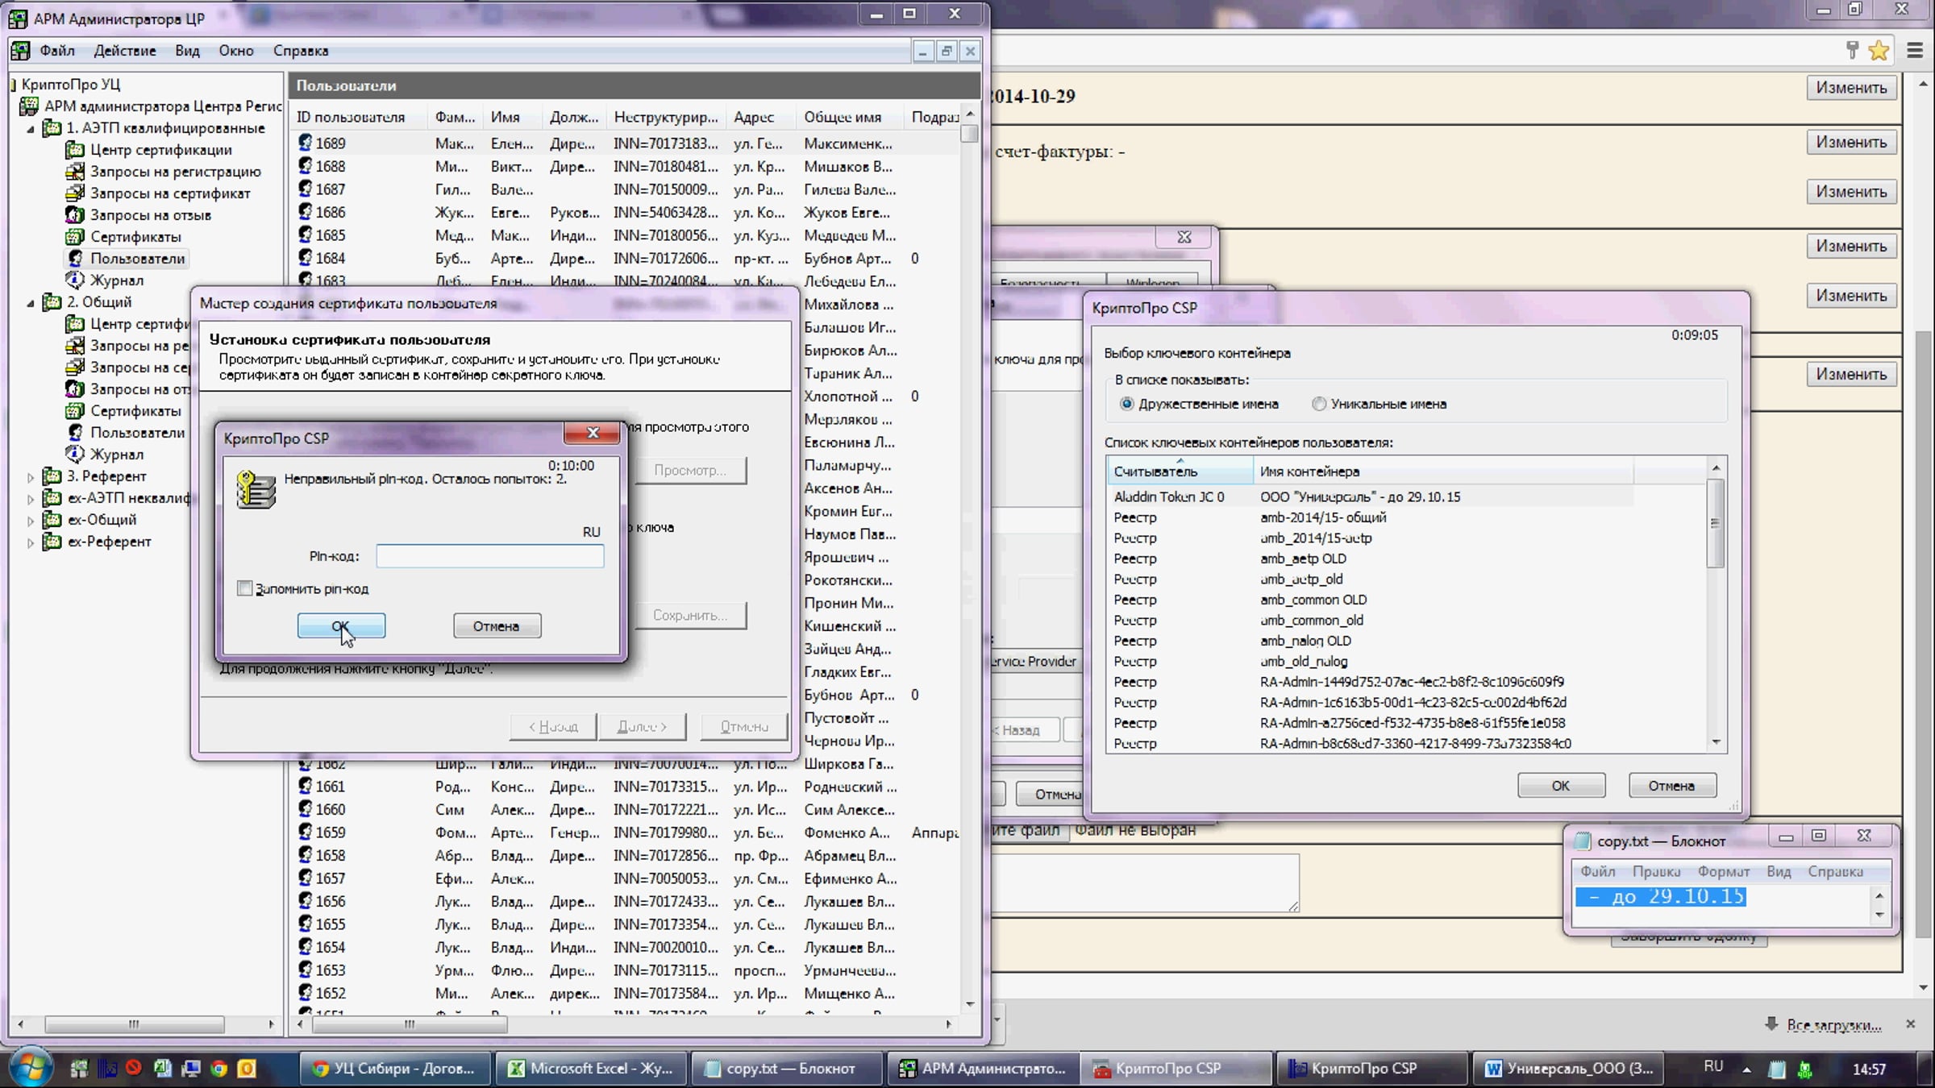Click the Все загрузки link in browser
This screenshot has height=1088, width=1935.
(1833, 1025)
